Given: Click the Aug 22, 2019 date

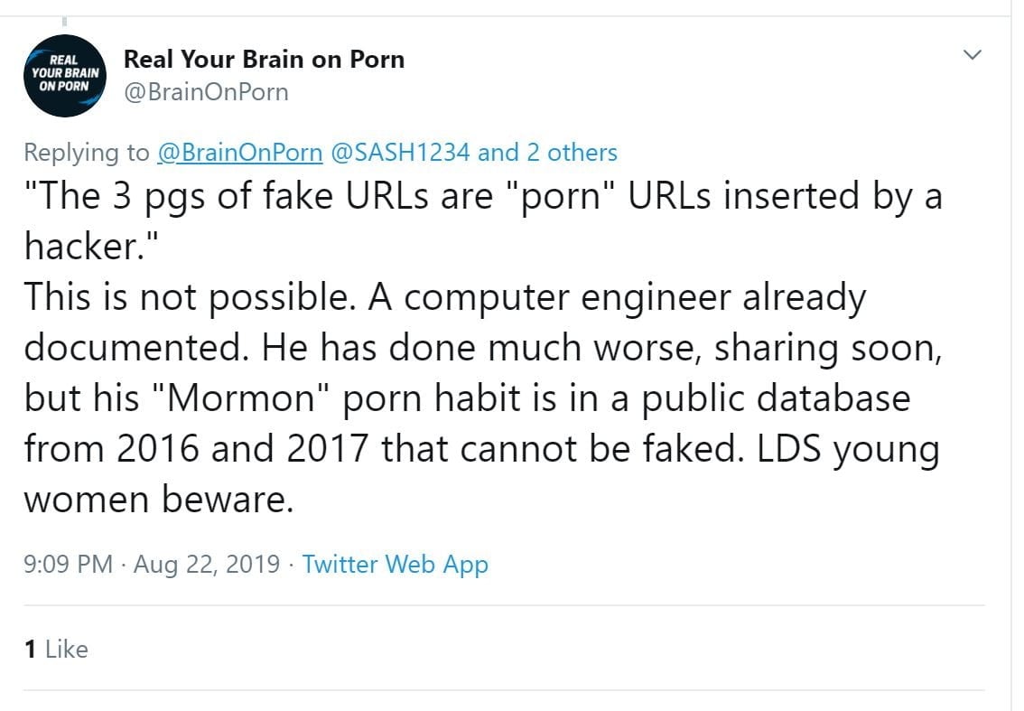Looking at the screenshot, I should tap(207, 565).
